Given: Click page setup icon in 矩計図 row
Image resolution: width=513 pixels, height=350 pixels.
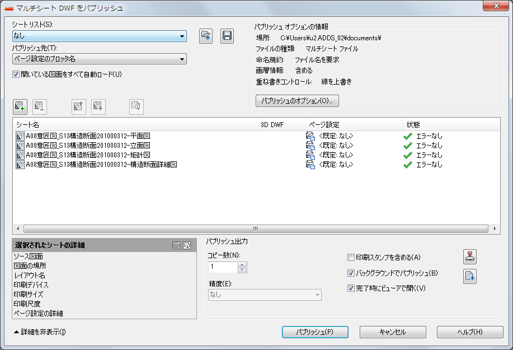Looking at the screenshot, I should click(x=310, y=155).
